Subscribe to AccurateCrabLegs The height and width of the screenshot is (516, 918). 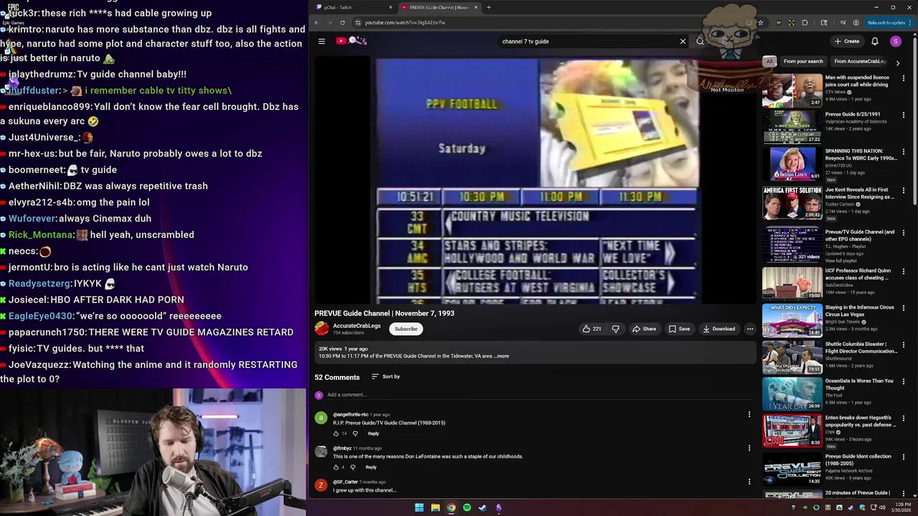click(x=406, y=329)
